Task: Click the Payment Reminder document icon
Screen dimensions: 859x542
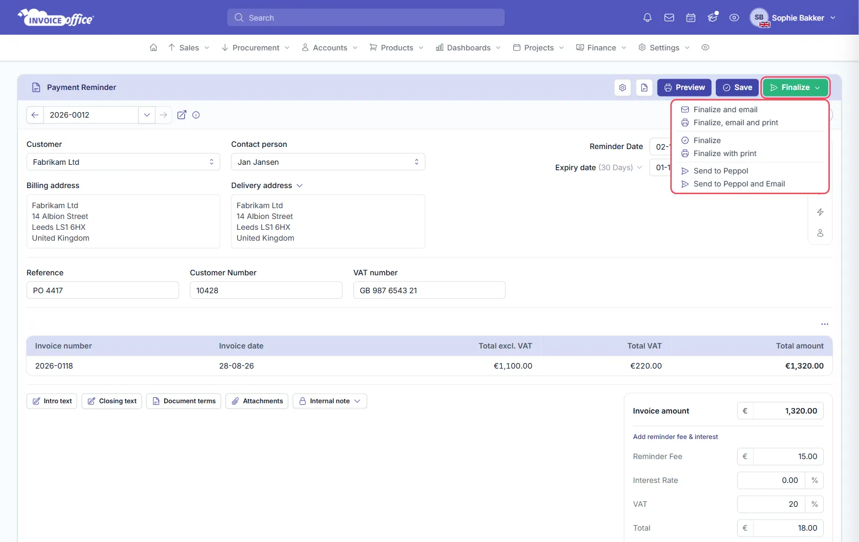Action: (x=36, y=87)
